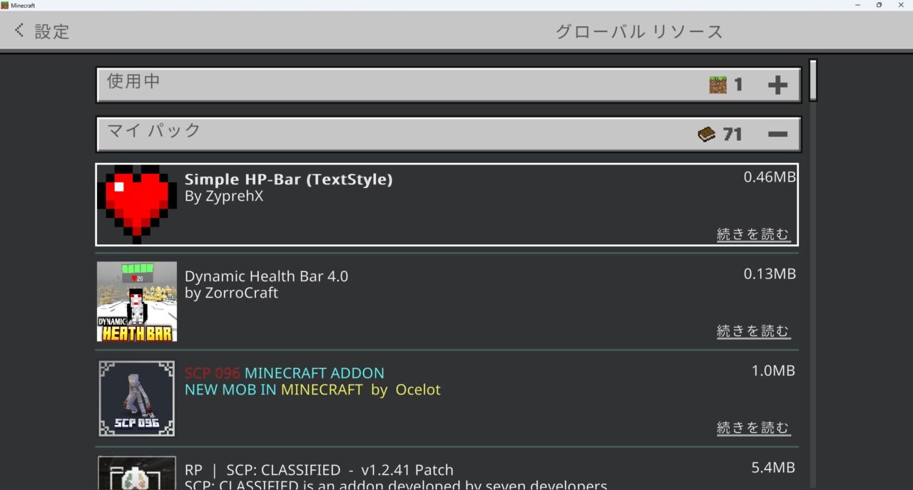The height and width of the screenshot is (490, 913).
Task: Go back using the 設定 arrow
Action: (19, 31)
